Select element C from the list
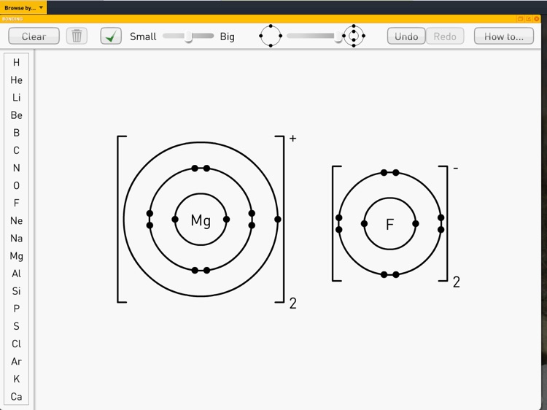 pos(16,150)
